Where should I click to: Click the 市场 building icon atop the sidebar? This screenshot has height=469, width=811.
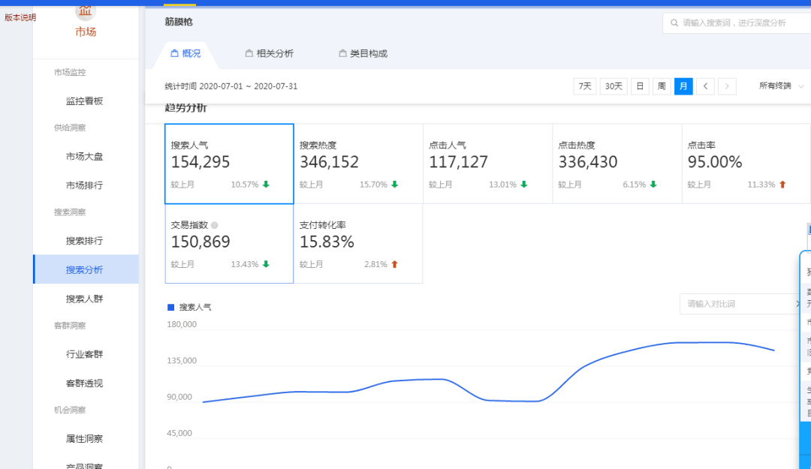(85, 11)
